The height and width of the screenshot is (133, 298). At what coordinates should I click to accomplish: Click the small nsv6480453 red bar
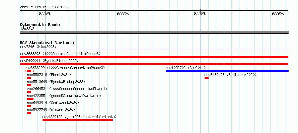(x=207, y=78)
